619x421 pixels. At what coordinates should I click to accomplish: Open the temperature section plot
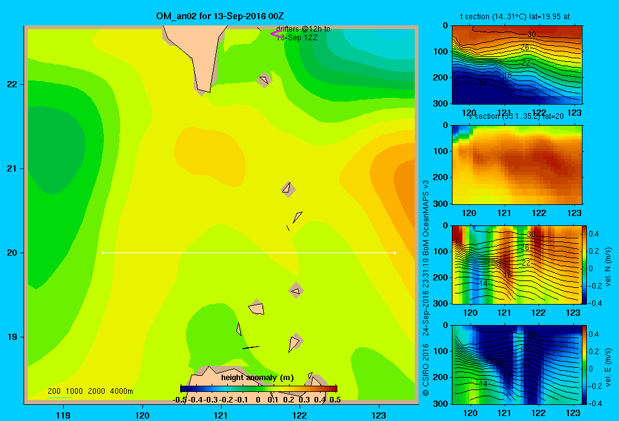coord(517,65)
